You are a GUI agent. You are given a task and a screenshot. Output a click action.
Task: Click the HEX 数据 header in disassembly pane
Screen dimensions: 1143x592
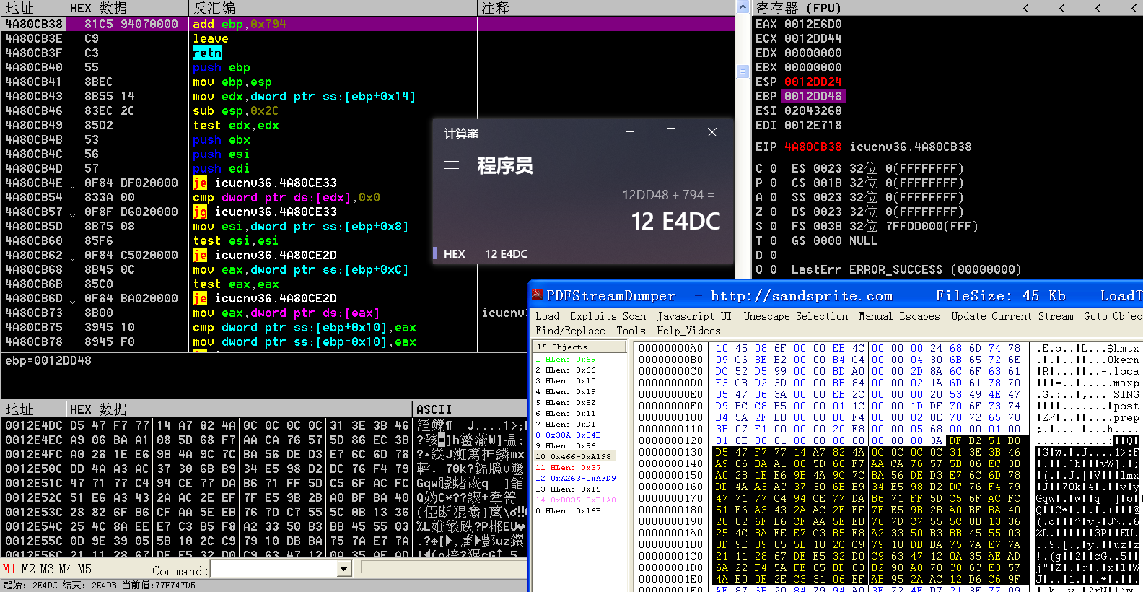(127, 8)
